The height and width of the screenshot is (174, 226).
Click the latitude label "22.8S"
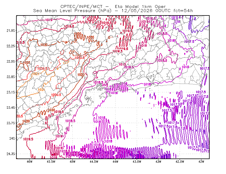(11, 77)
